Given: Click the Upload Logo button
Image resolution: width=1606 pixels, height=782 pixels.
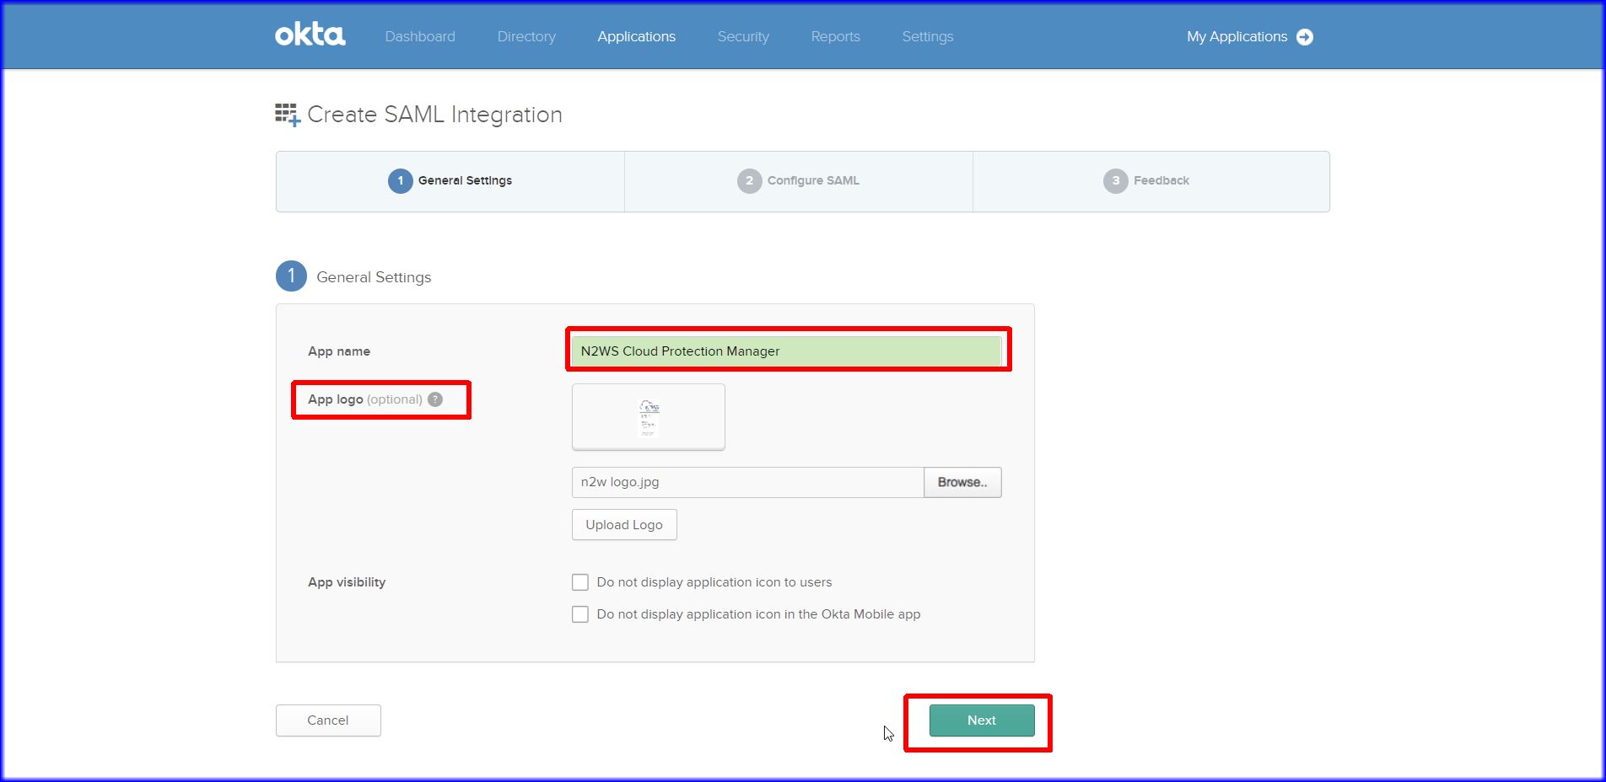Looking at the screenshot, I should (624, 525).
